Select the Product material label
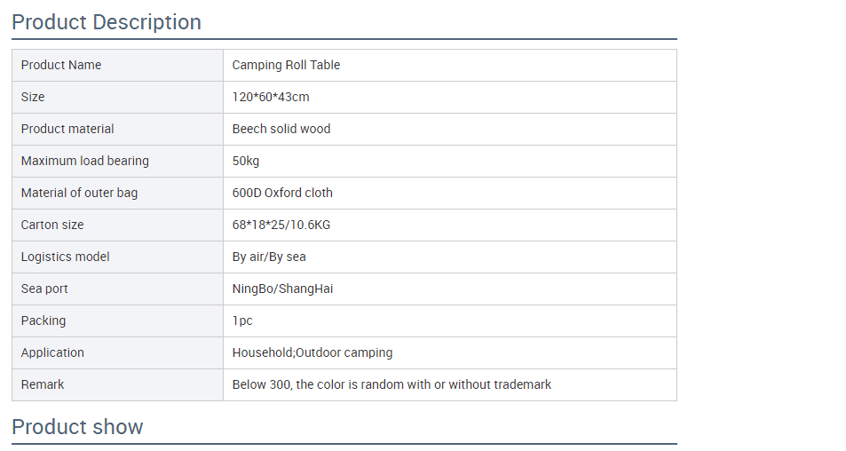This screenshot has width=846, height=451. click(x=67, y=129)
